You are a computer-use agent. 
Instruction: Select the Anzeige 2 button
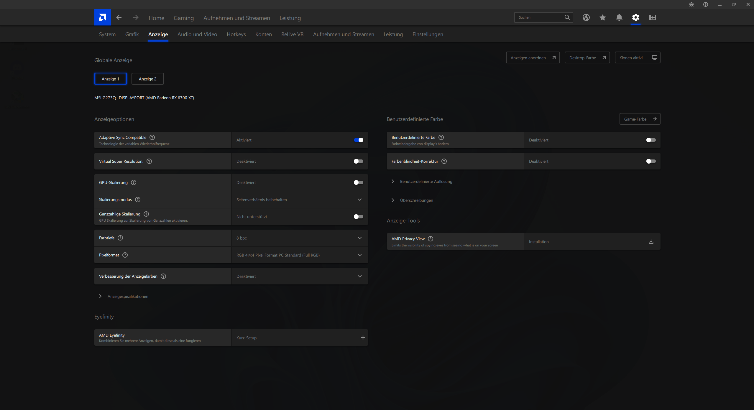pos(147,79)
